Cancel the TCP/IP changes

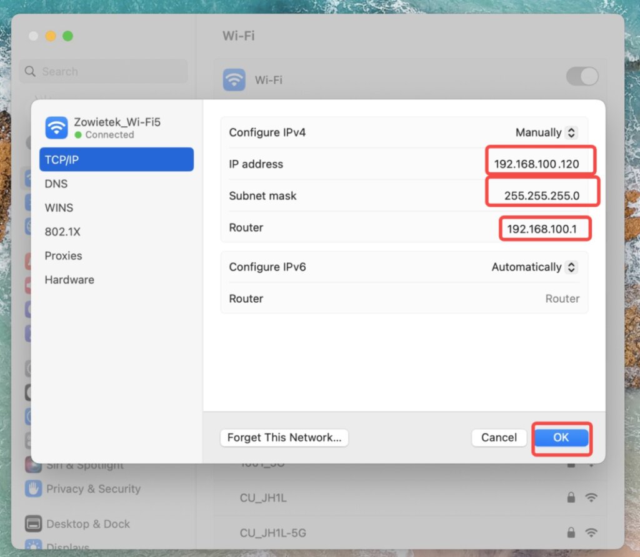499,438
